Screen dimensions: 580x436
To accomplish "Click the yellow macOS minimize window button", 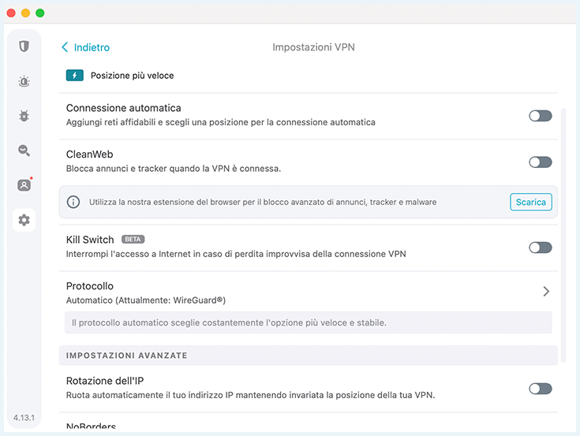I will 25,13.
